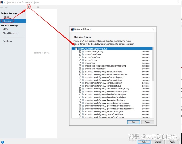Toggle src\src\test-resources checkbox
The width and height of the screenshot is (182, 144).
[80, 69]
